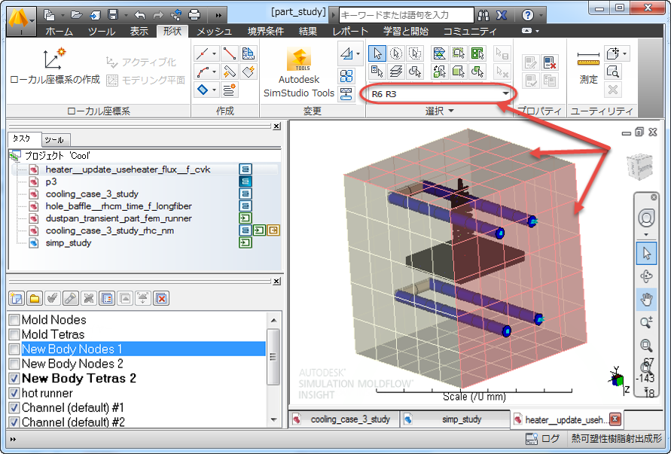This screenshot has height=454, width=671.
Task: Click the four-squares modify tool icon
Action: (346, 76)
